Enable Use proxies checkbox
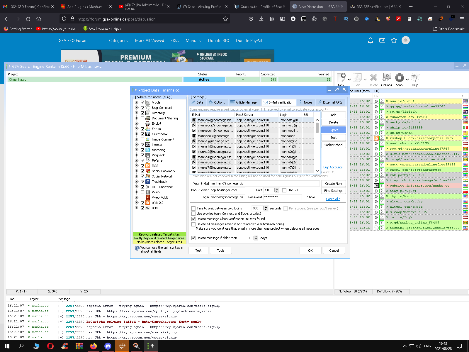The width and height of the screenshot is (469, 352). (193, 214)
